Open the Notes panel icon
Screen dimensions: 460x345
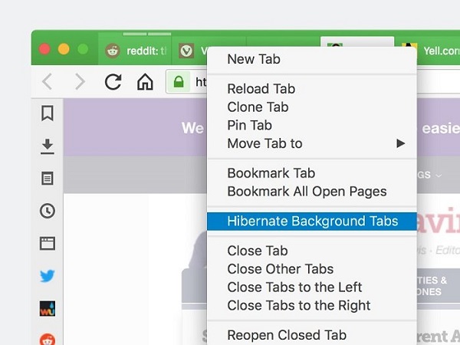48,179
